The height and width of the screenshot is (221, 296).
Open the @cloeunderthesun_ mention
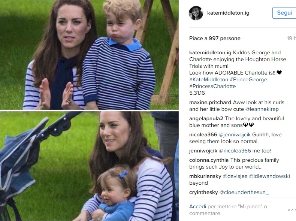coord(244,192)
